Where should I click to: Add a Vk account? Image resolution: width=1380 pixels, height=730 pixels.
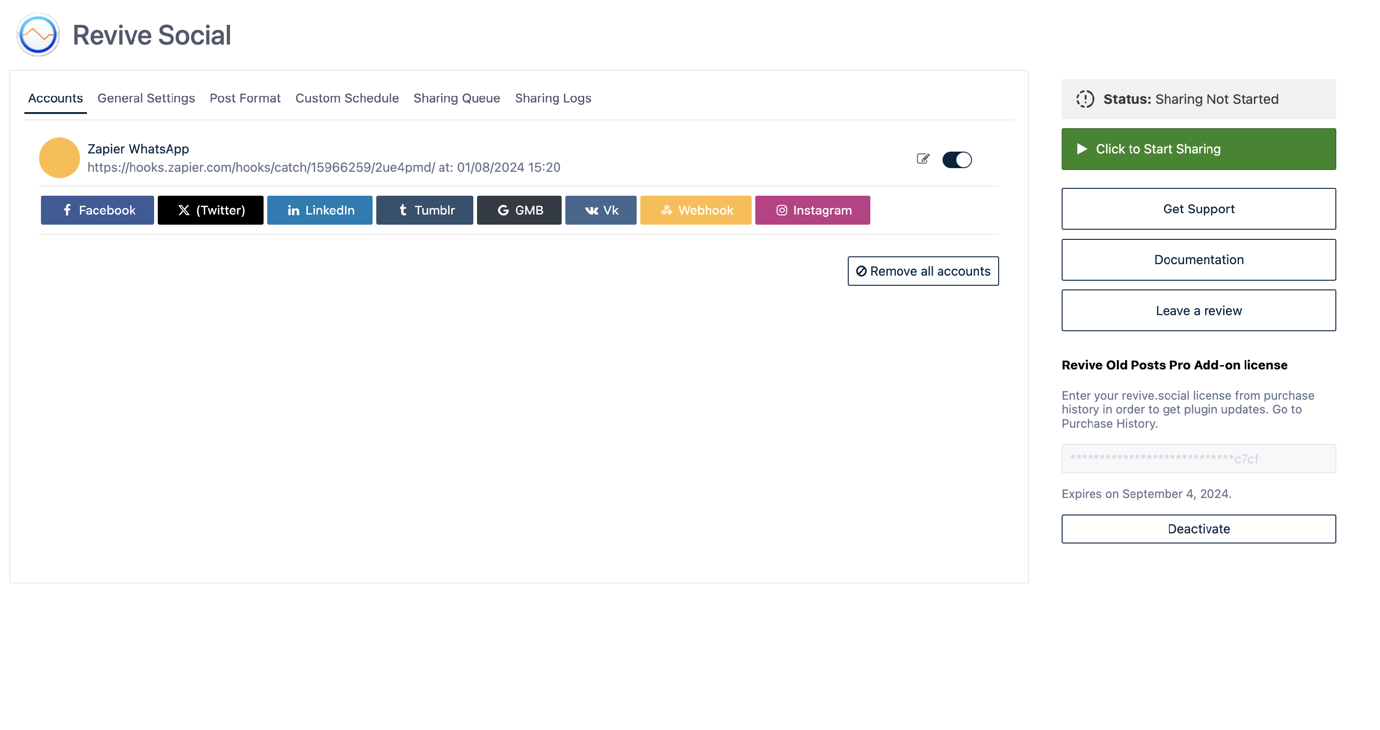click(x=601, y=210)
